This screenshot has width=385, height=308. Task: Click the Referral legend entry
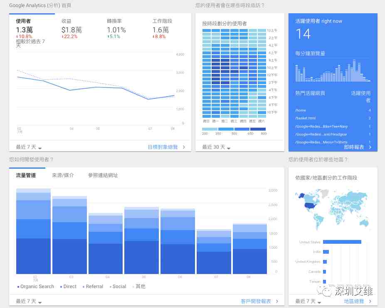point(93,286)
